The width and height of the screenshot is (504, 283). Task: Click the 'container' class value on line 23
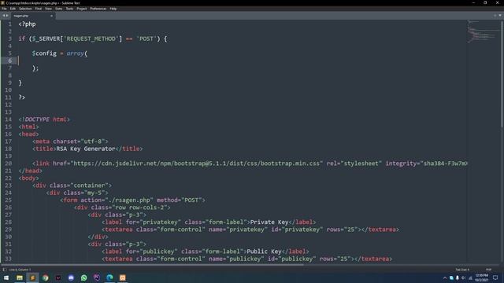(89, 186)
